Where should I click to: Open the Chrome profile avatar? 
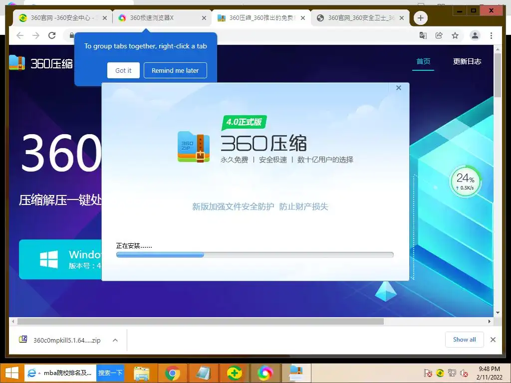point(475,35)
